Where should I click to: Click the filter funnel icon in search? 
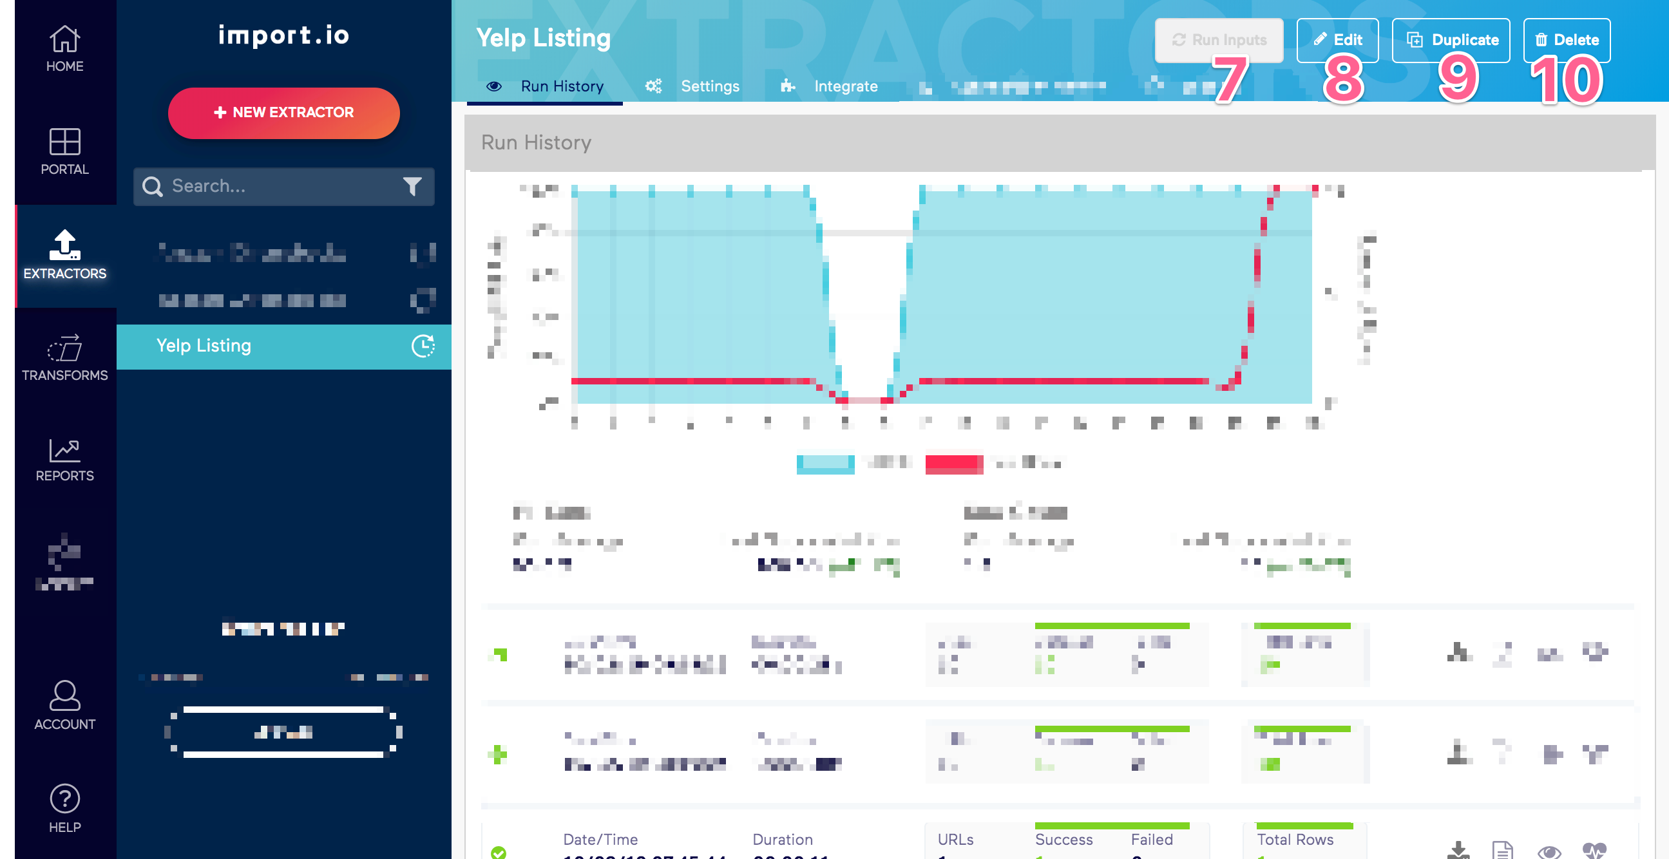pyautogui.click(x=412, y=187)
